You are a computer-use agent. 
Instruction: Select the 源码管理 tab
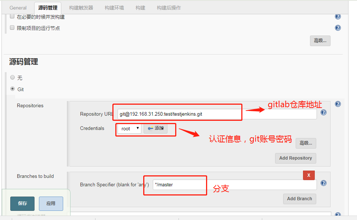(48, 8)
